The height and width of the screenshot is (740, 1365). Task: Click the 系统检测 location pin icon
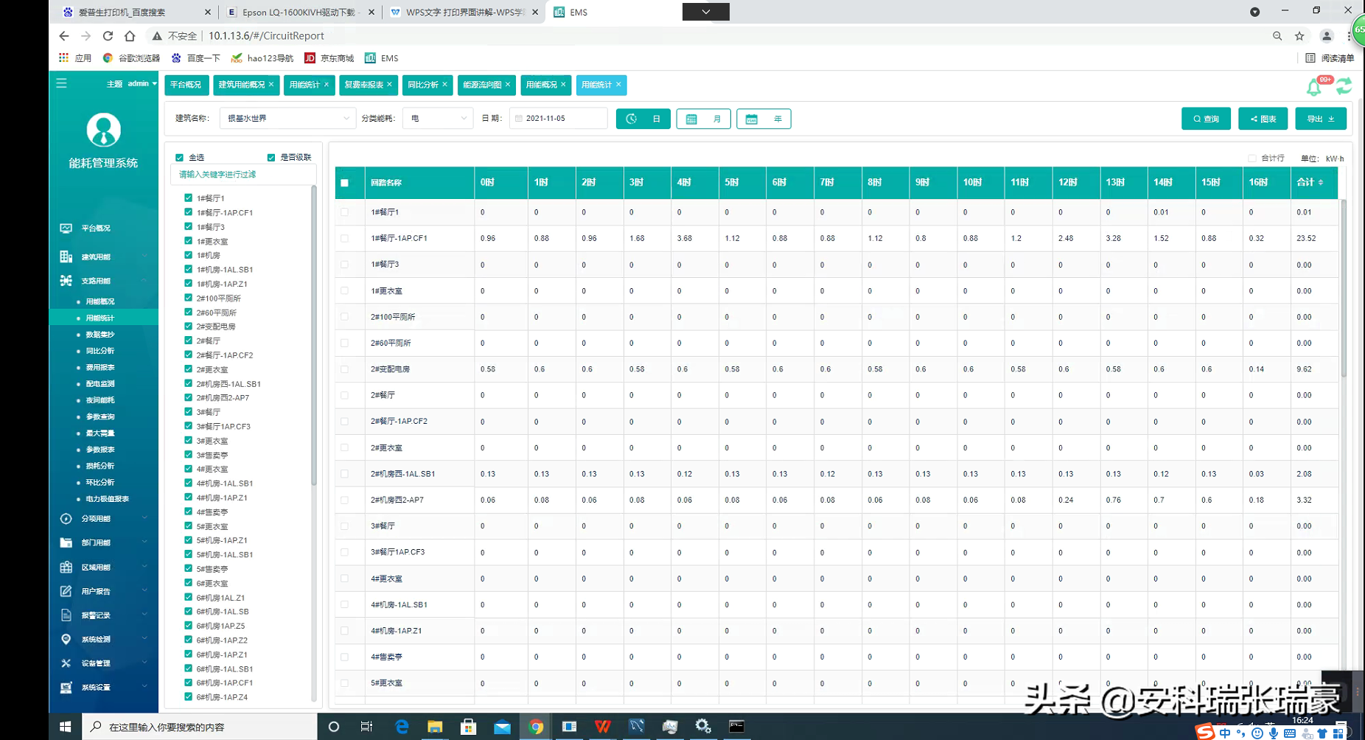point(66,639)
